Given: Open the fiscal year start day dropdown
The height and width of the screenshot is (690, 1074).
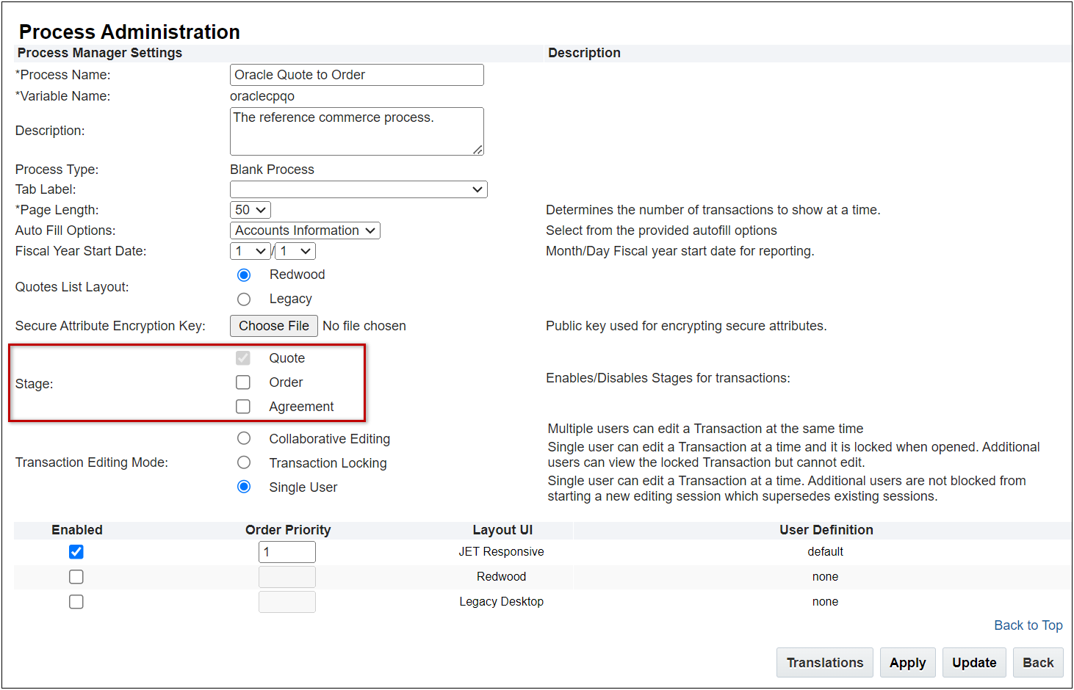Looking at the screenshot, I should tap(295, 251).
